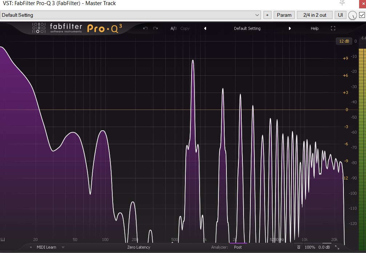
Task: Click the MIDI Learn button
Action: tap(46, 247)
